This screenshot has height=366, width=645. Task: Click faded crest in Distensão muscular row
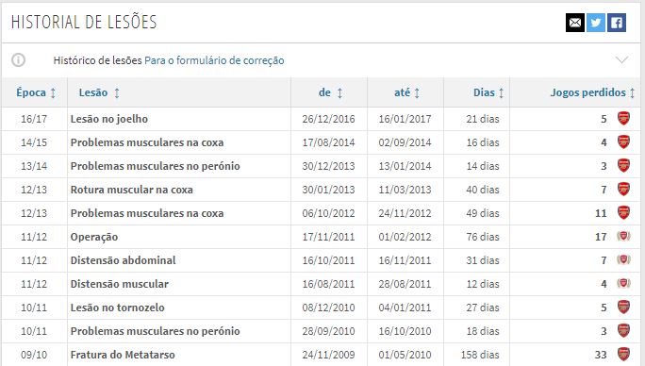click(x=623, y=283)
